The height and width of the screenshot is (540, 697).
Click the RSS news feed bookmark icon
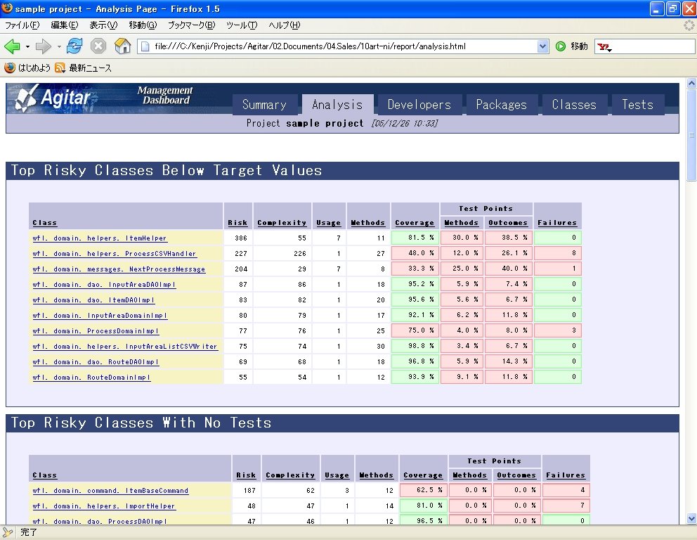[60, 68]
